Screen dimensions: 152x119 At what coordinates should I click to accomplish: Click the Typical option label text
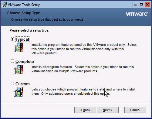point(22,39)
